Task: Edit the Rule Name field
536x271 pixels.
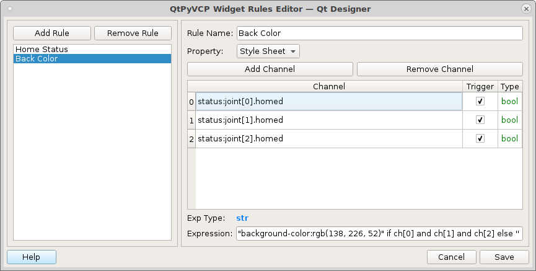Action: coord(379,33)
